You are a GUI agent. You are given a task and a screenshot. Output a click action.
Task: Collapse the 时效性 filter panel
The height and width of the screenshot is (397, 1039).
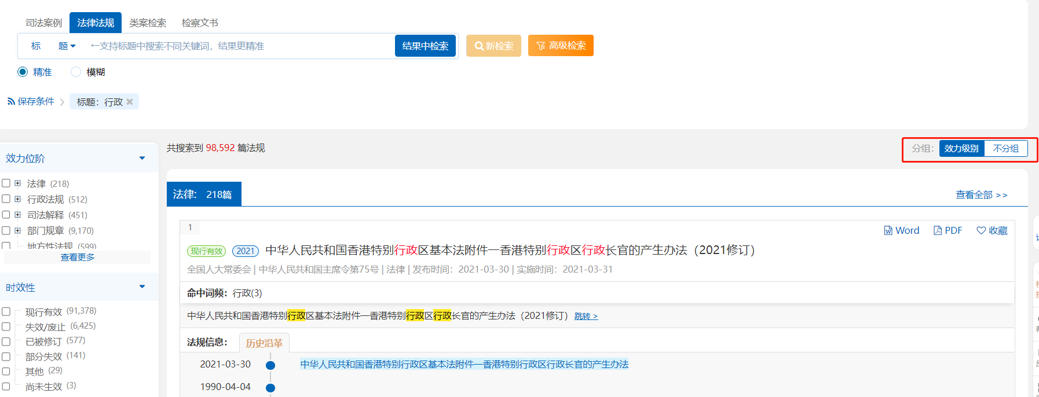tap(142, 286)
